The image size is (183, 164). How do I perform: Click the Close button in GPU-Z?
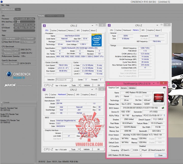[x=160, y=155]
